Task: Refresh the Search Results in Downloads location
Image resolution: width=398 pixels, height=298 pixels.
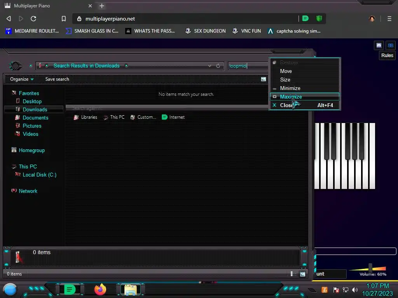Action: coord(218,66)
